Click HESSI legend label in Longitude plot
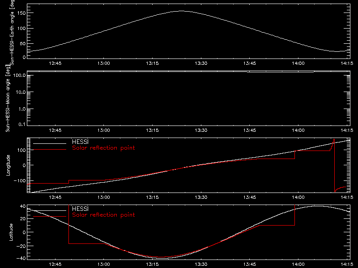 [x=80, y=142]
